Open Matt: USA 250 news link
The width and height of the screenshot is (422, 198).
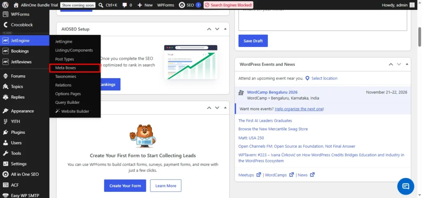click(x=251, y=138)
